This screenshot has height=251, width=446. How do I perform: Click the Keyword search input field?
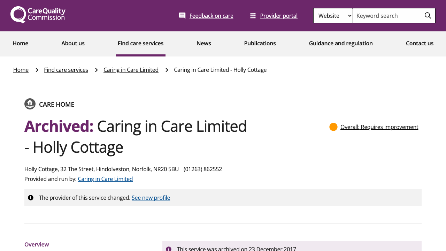(x=387, y=15)
